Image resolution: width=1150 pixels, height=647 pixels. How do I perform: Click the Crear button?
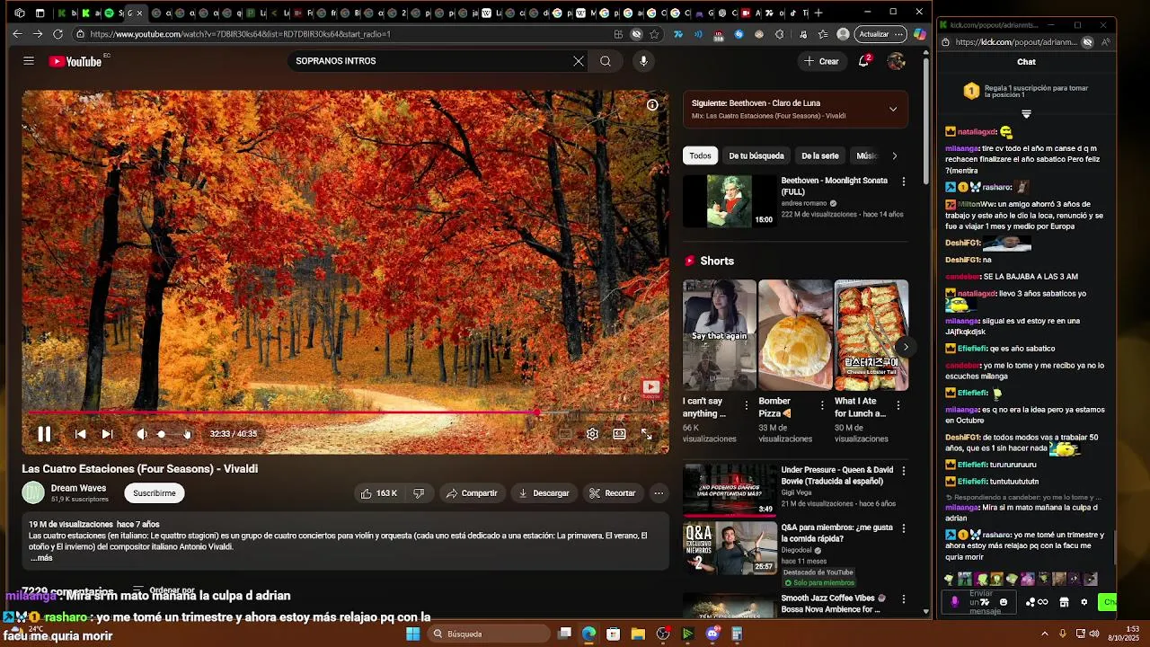pos(821,61)
